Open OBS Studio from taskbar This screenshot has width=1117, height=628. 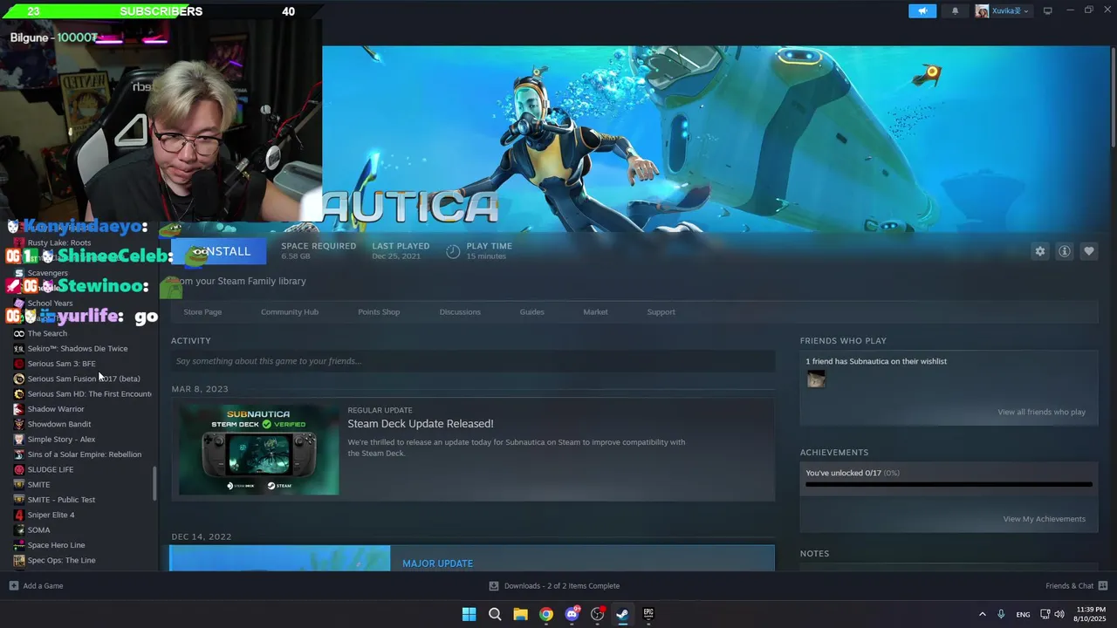coord(598,614)
